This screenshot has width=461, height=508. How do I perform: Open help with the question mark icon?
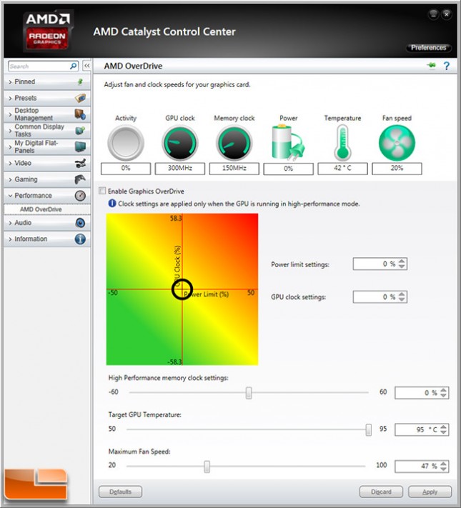(x=447, y=66)
